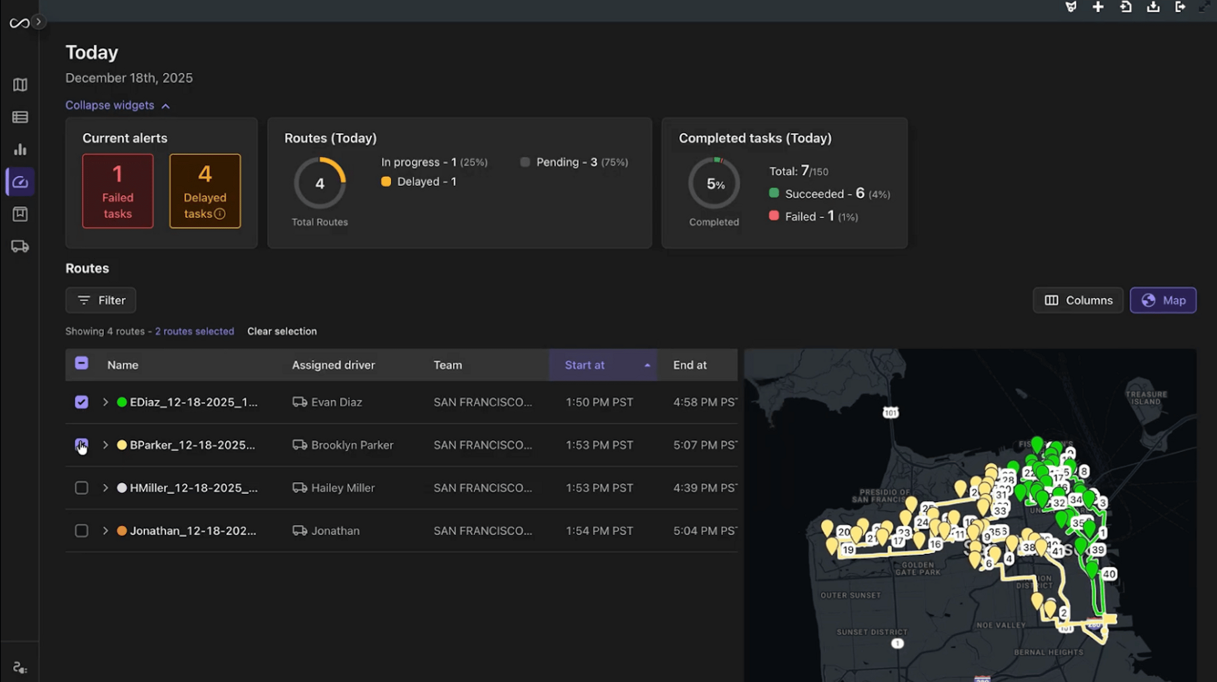Open the Filter options
This screenshot has height=682, width=1217.
[101, 300]
